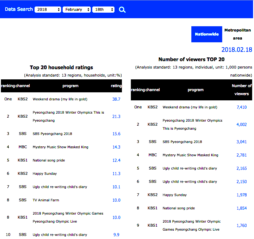Viewport: 254px width, 239px height.
Task: Click rank 6 Ugly child row in viewers table
Action: [190, 182]
